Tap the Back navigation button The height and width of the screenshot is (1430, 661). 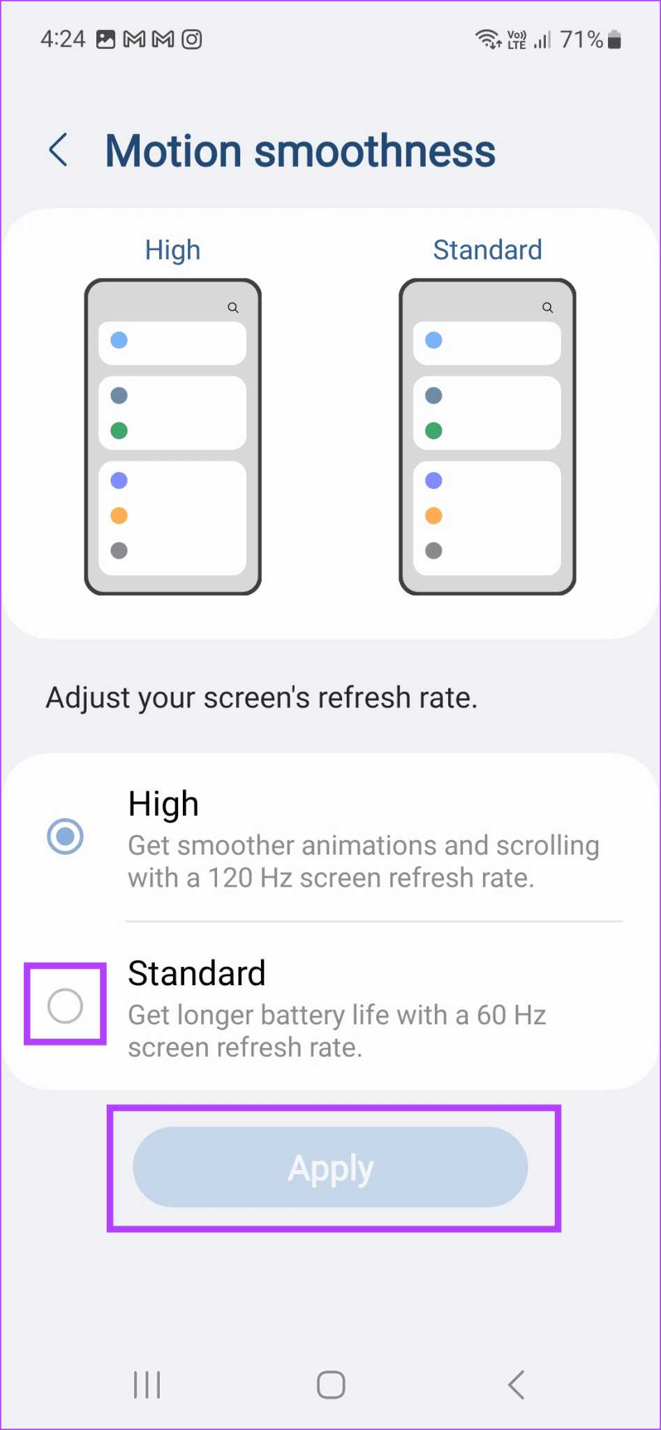tap(516, 1385)
